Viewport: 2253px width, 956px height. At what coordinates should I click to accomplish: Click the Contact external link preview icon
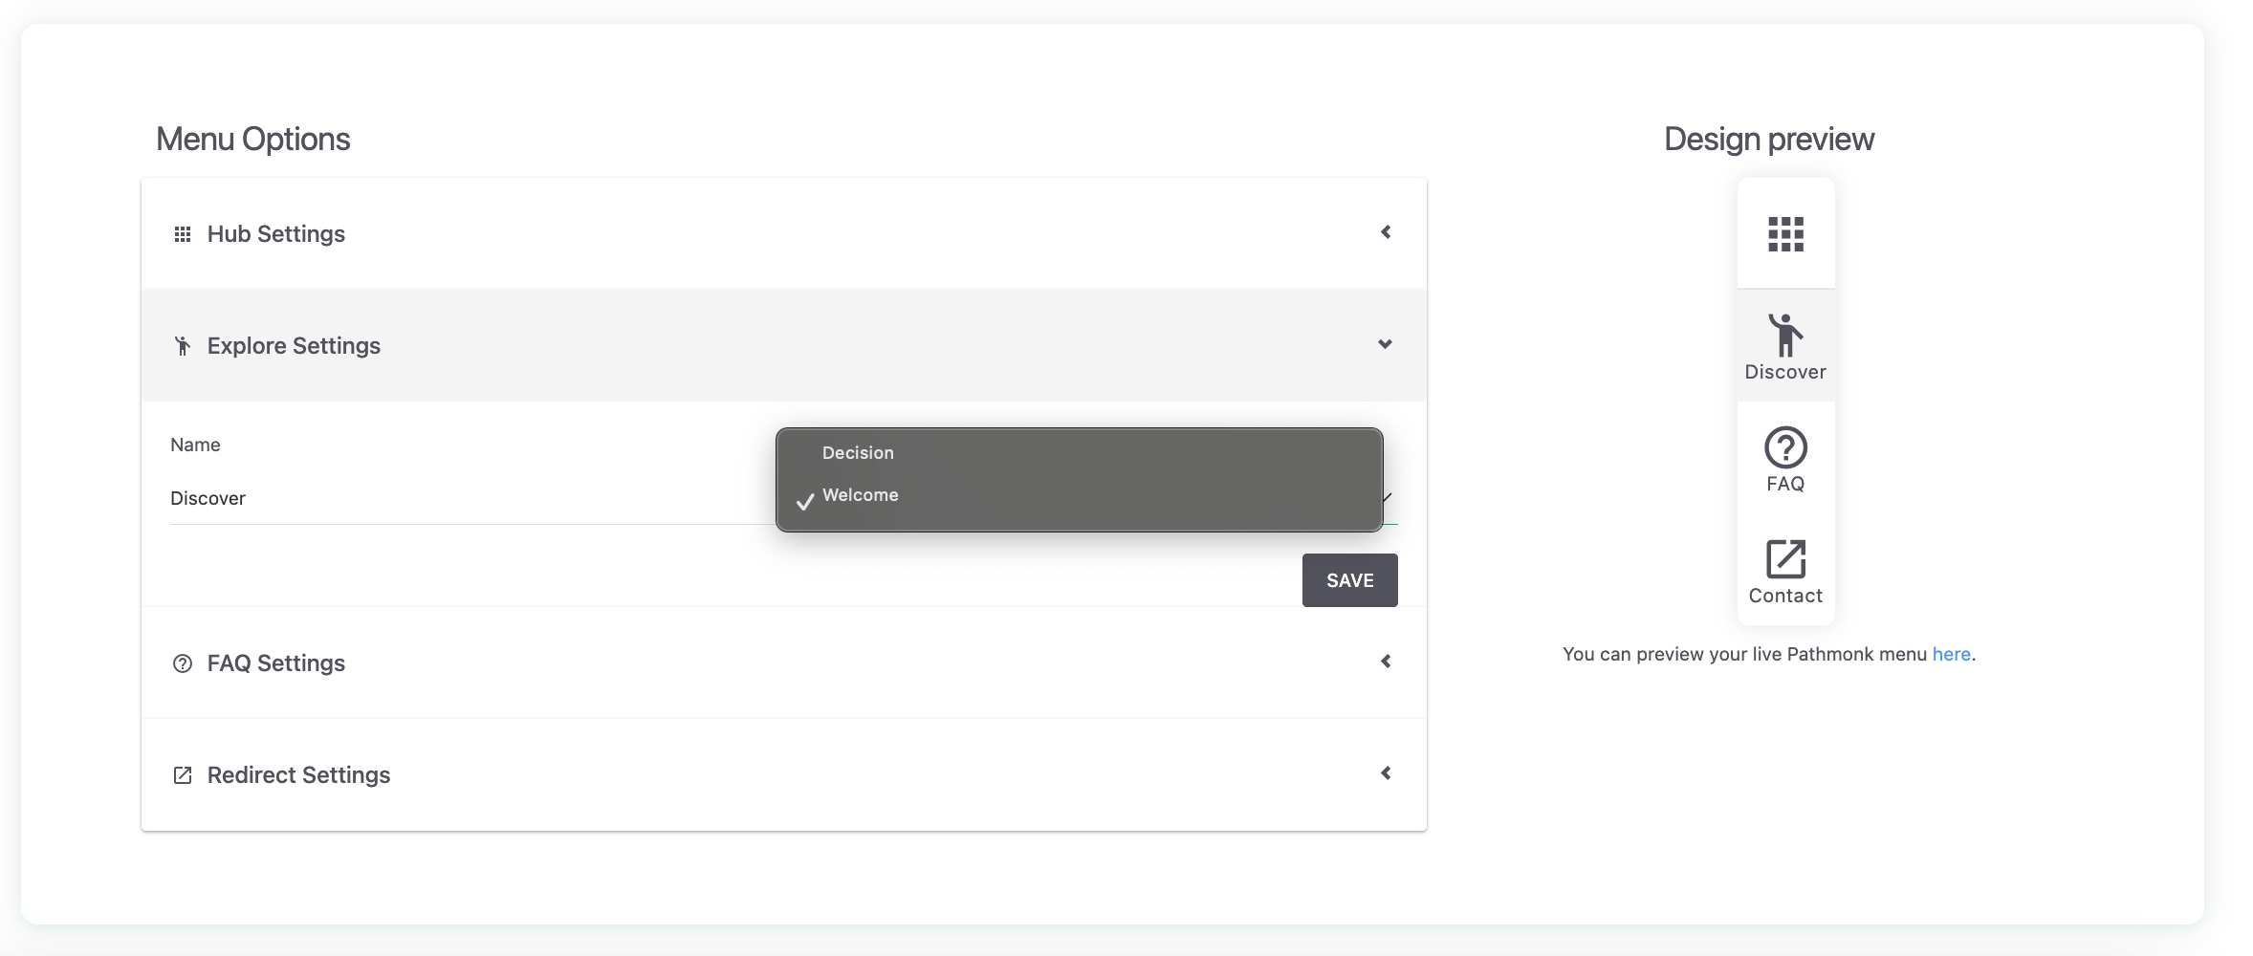tap(1785, 559)
